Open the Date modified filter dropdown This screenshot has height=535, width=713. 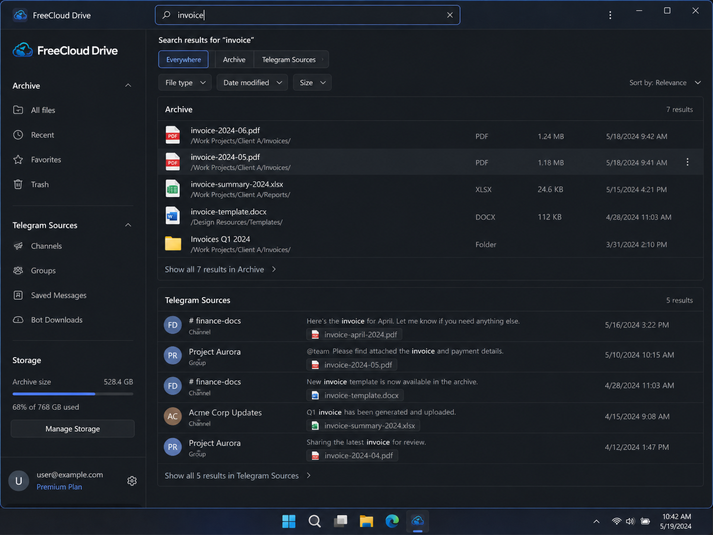[x=252, y=82]
